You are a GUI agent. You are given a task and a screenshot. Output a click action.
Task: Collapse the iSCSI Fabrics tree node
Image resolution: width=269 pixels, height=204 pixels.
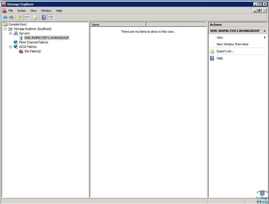click(10, 47)
